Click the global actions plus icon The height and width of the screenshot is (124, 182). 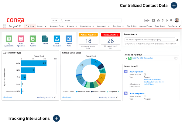(x=153, y=20)
